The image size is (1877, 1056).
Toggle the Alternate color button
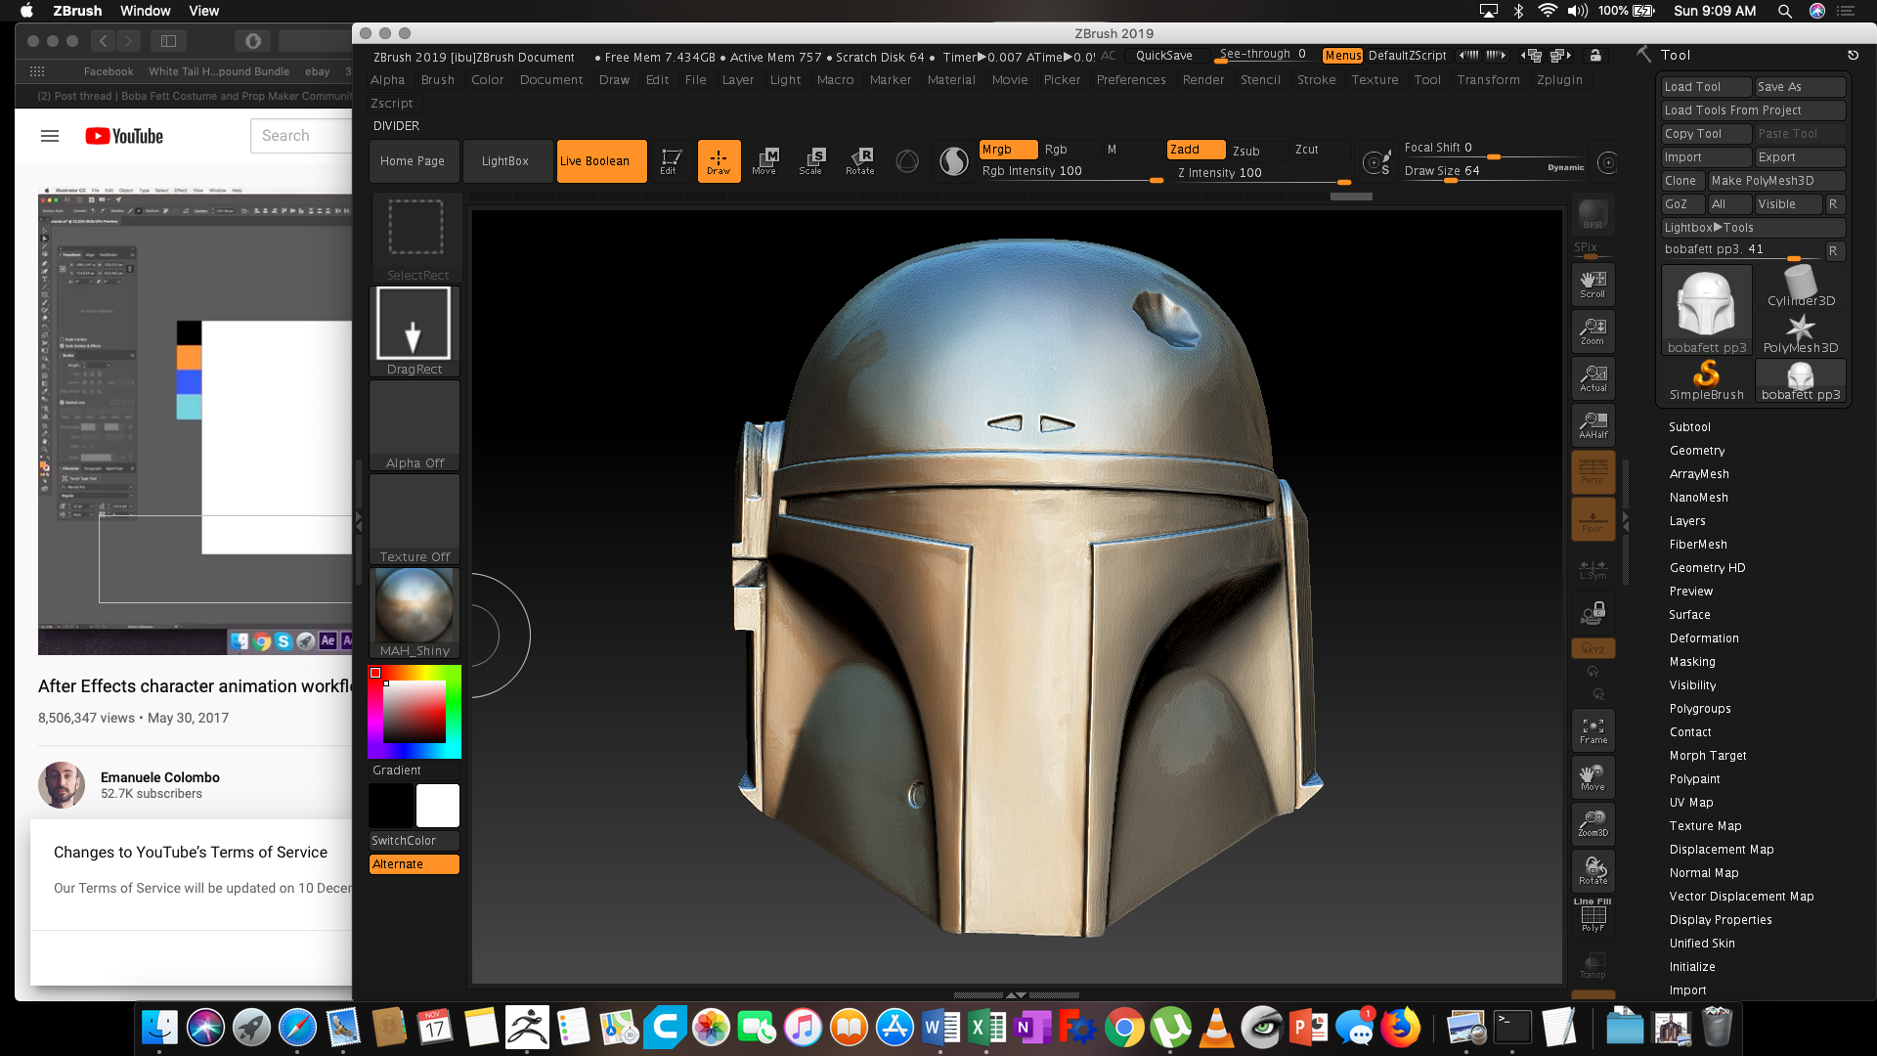(415, 864)
